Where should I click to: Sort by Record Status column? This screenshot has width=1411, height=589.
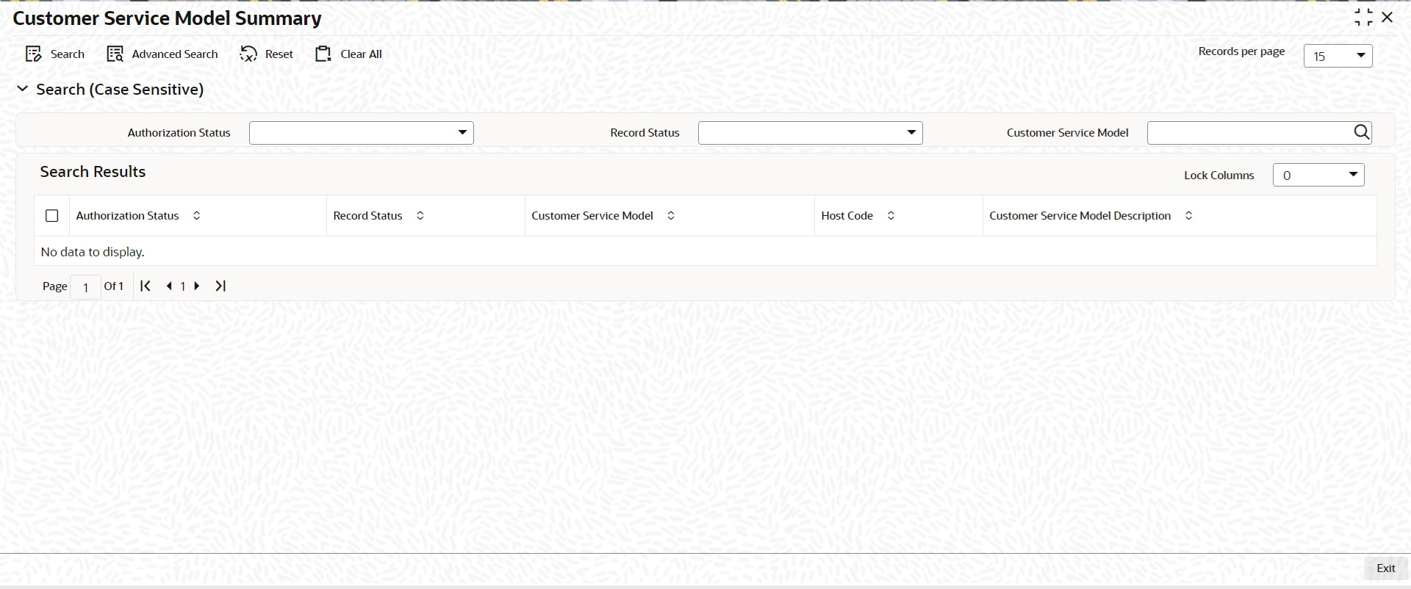coord(420,216)
